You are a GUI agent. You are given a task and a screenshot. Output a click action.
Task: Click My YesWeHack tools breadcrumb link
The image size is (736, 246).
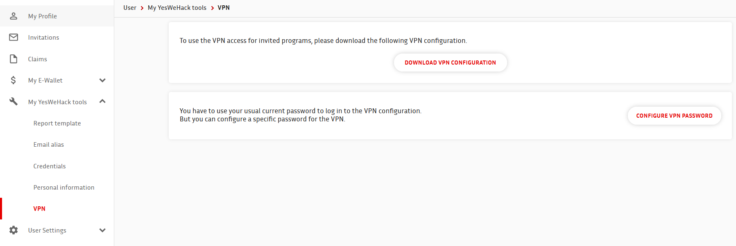(177, 8)
